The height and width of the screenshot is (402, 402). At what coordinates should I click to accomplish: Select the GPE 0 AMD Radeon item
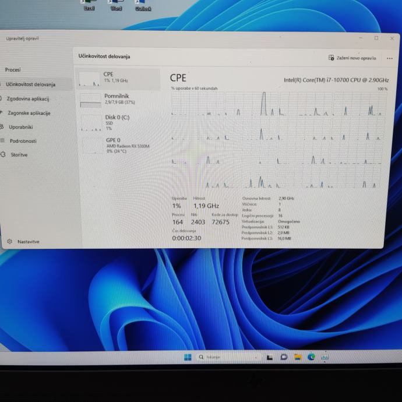tap(119, 146)
